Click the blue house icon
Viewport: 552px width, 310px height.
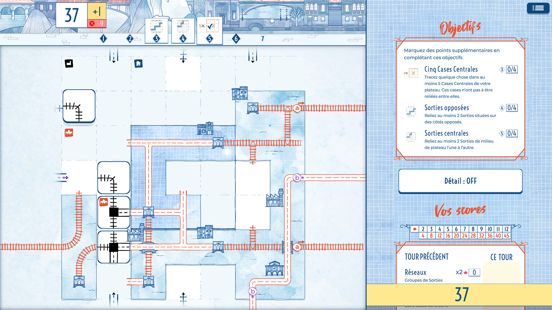pyautogui.click(x=138, y=63)
